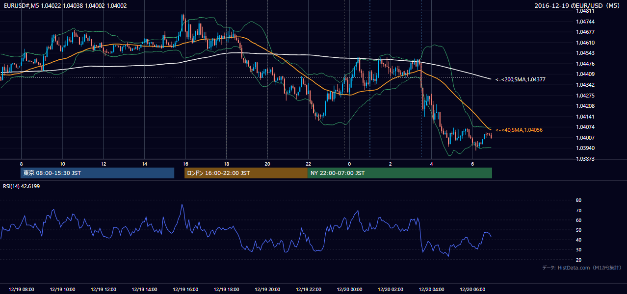This screenshot has width=627, height=294.
Task: Click the 12/19 22:00 bottom time label
Action: (x=308, y=290)
